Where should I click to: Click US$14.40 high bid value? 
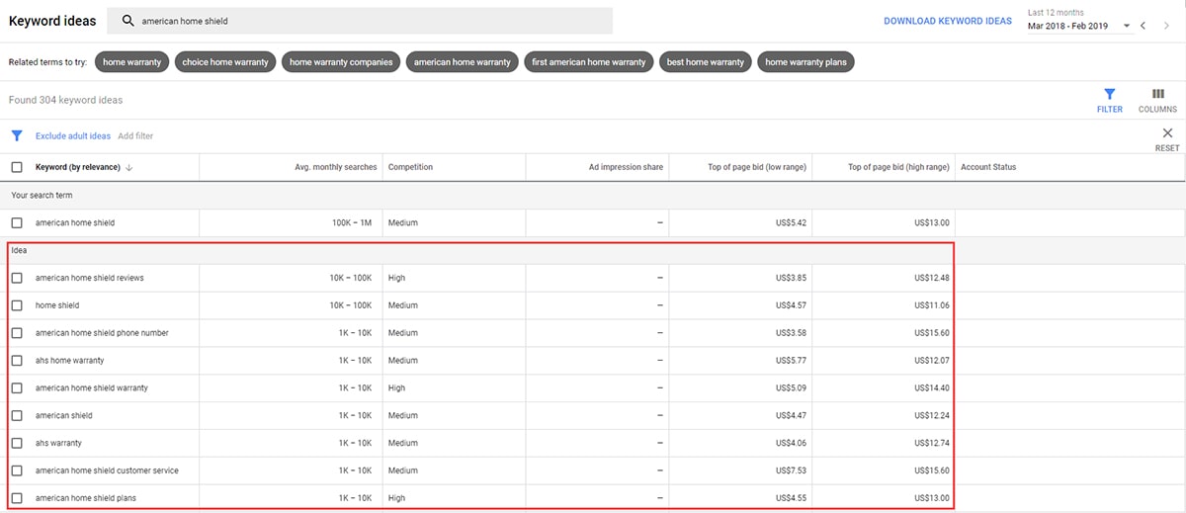point(932,387)
